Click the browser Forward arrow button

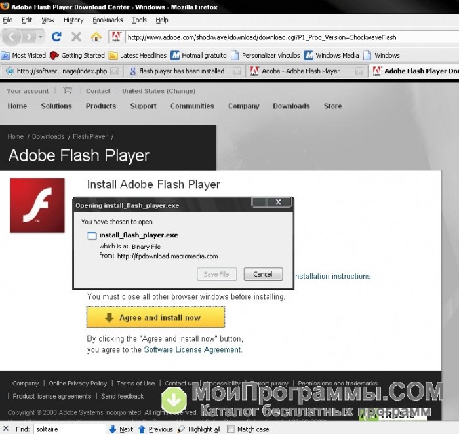pos(28,37)
